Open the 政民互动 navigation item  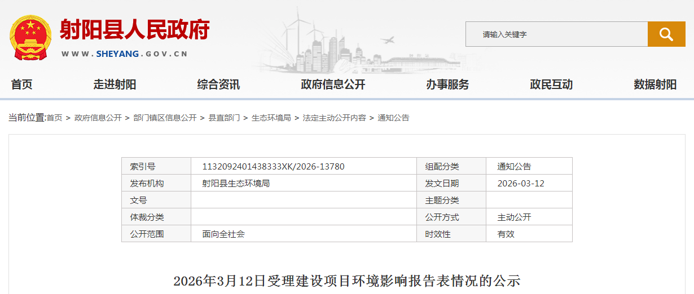click(x=551, y=84)
